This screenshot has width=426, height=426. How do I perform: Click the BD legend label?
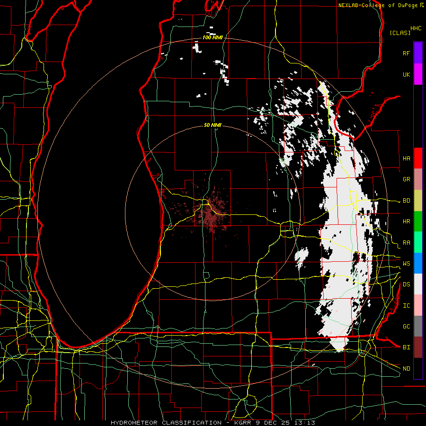pyautogui.click(x=406, y=201)
